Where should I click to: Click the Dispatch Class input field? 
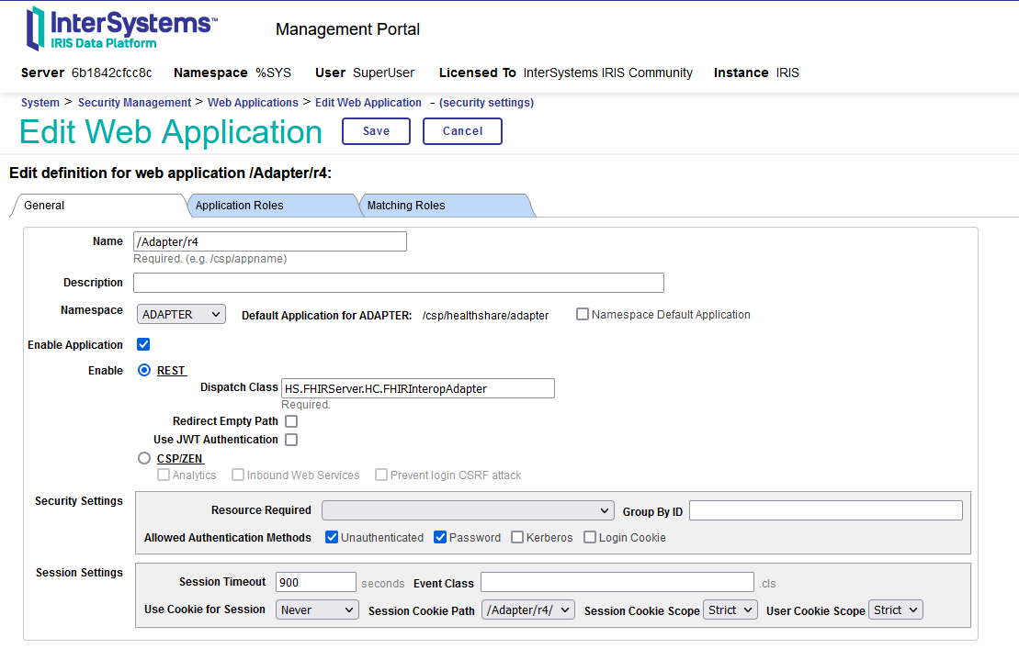pos(417,388)
